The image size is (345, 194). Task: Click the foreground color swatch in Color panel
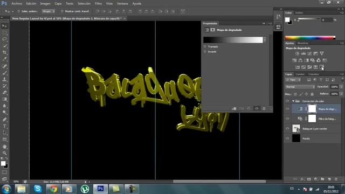point(287,19)
